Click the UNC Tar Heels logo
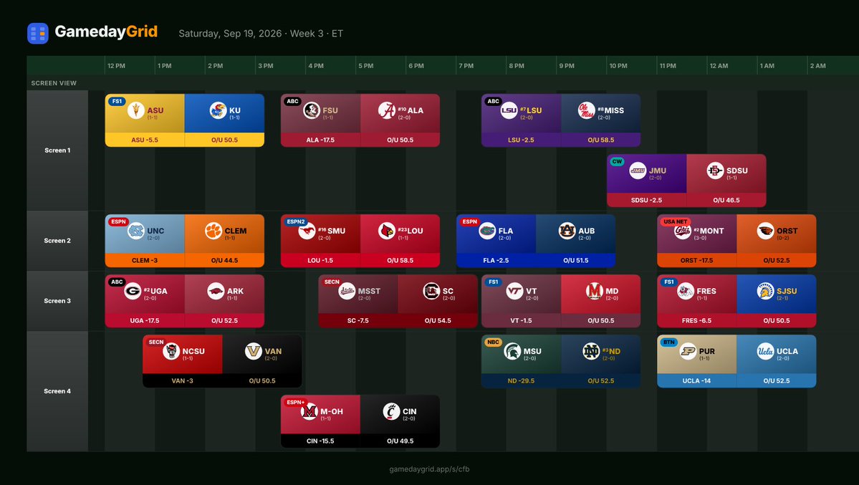 [136, 231]
